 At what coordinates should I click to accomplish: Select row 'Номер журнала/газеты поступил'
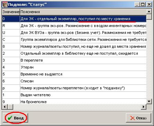click(x=74, y=46)
